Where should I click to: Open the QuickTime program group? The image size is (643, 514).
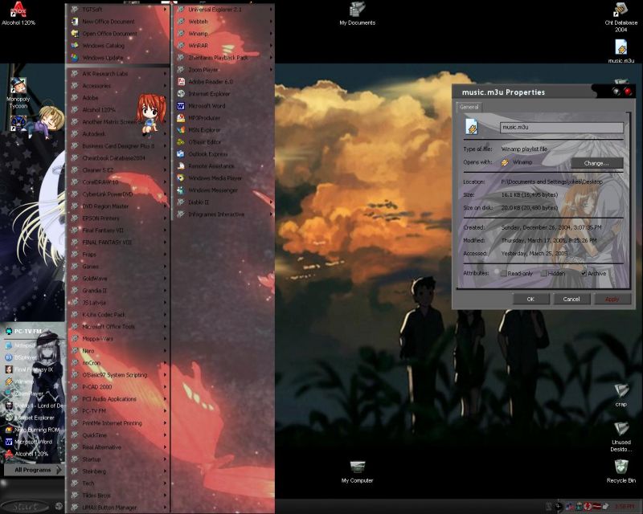[118, 434]
